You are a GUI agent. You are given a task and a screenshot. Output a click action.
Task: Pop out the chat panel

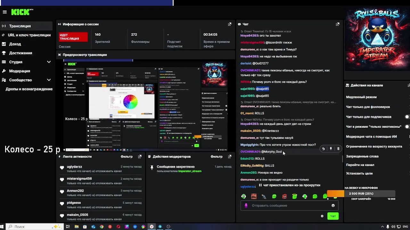(337, 24)
